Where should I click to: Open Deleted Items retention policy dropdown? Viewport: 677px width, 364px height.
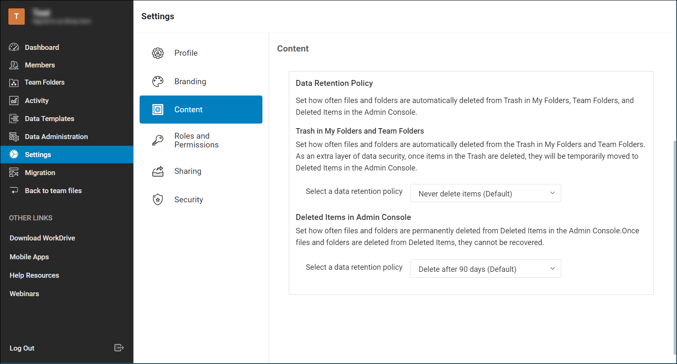485,269
